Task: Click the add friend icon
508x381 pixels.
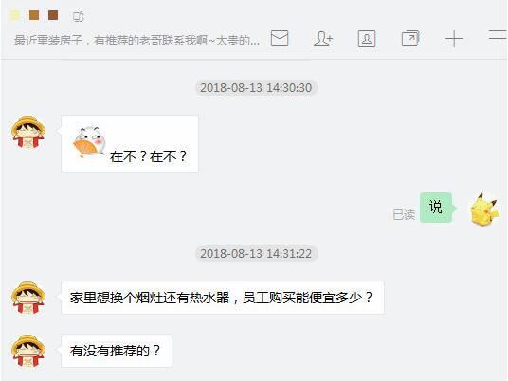Action: 323,39
